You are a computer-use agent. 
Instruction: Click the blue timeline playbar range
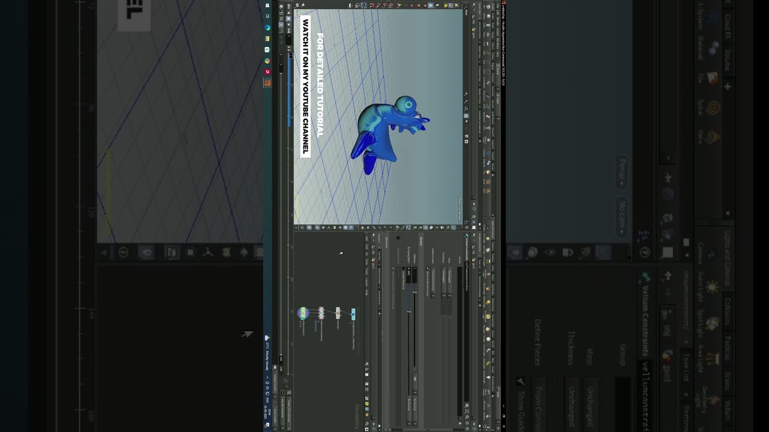pos(289,90)
